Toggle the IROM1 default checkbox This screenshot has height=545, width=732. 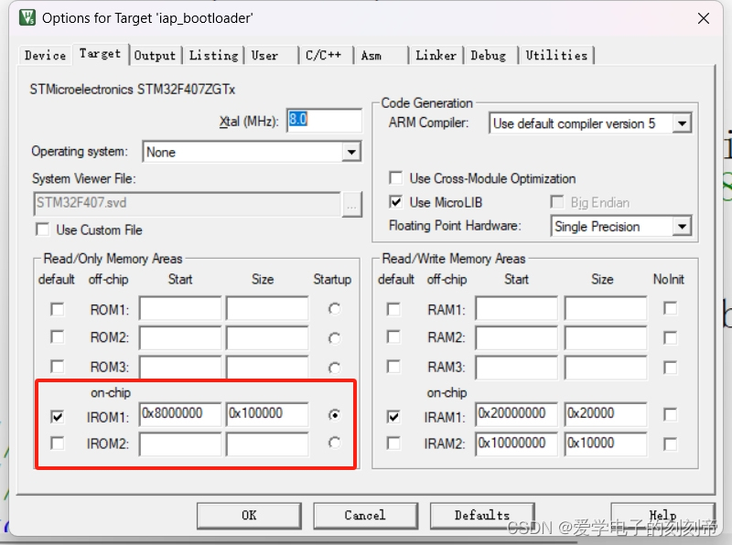tap(58, 416)
